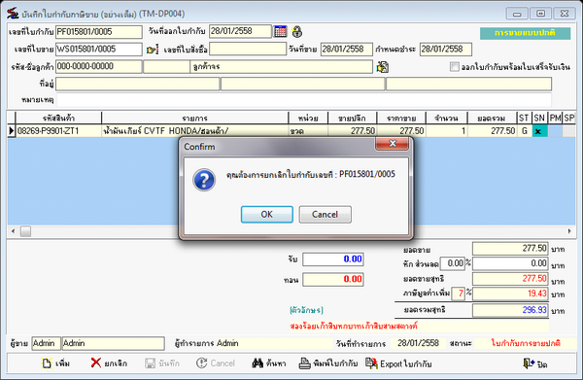
Task: Click the Export ใบกำกับ toolbar icon
Action: pyautogui.click(x=371, y=363)
